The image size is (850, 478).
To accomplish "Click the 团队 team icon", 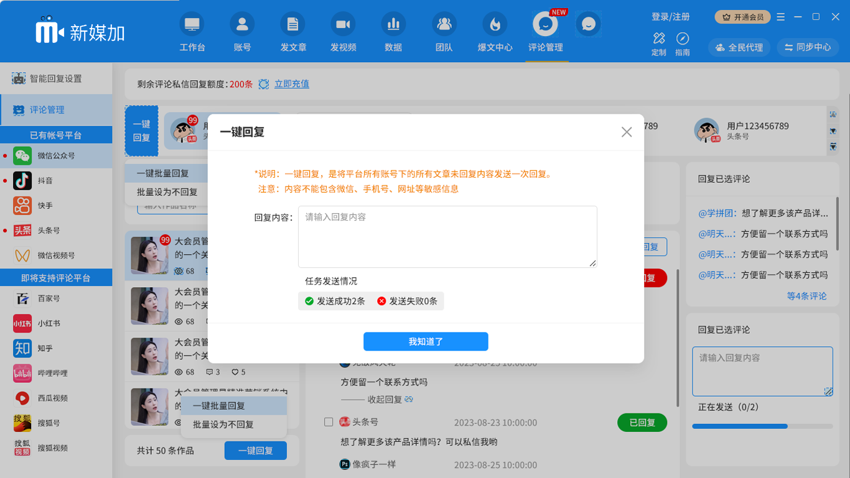I will point(444,25).
